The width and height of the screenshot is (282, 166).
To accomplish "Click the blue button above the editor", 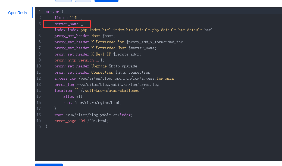I will coord(106,1).
